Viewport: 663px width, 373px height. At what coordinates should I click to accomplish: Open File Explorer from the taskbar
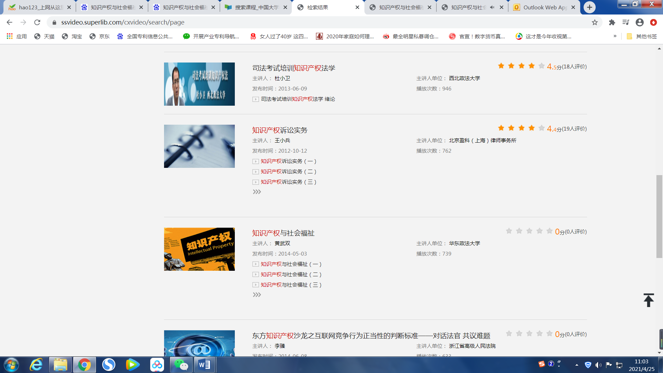pos(60,365)
